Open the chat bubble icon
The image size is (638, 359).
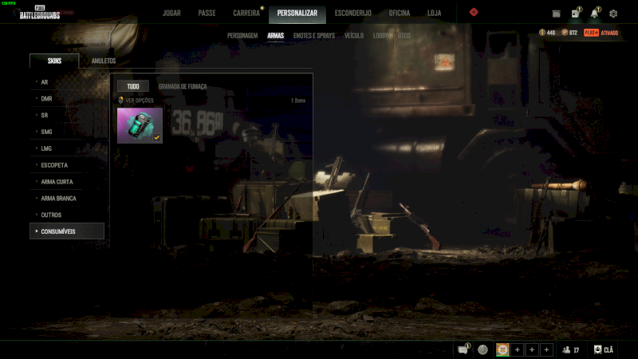463,349
